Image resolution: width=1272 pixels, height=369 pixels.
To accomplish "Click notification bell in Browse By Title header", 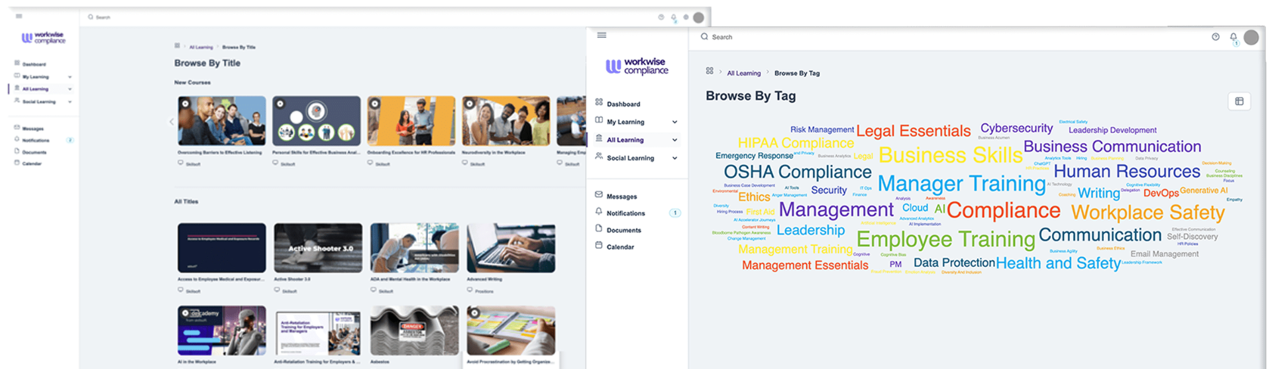I will (674, 18).
